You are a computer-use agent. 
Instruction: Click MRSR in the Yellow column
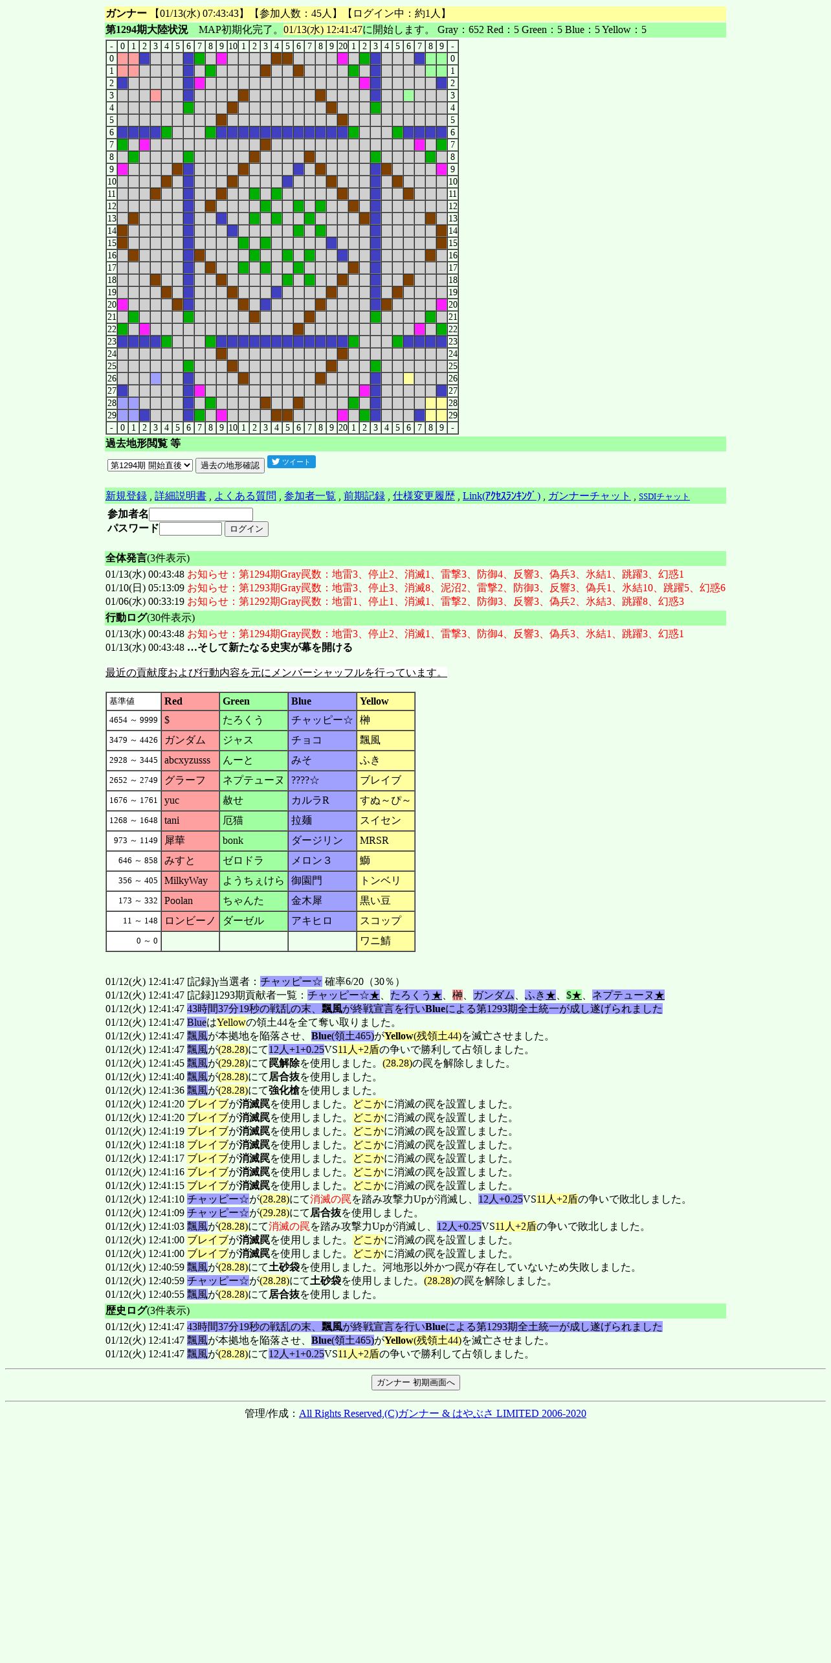pos(386,841)
